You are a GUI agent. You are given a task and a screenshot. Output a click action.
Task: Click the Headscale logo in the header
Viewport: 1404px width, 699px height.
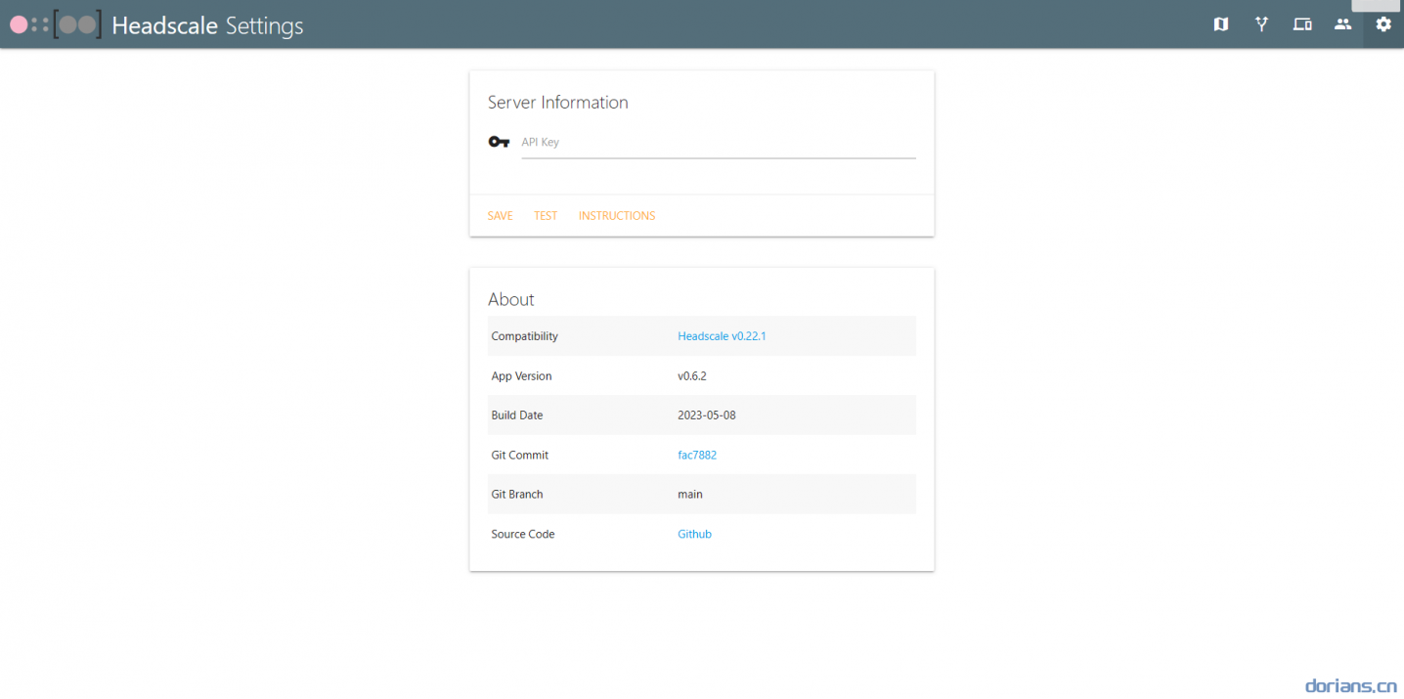click(56, 24)
